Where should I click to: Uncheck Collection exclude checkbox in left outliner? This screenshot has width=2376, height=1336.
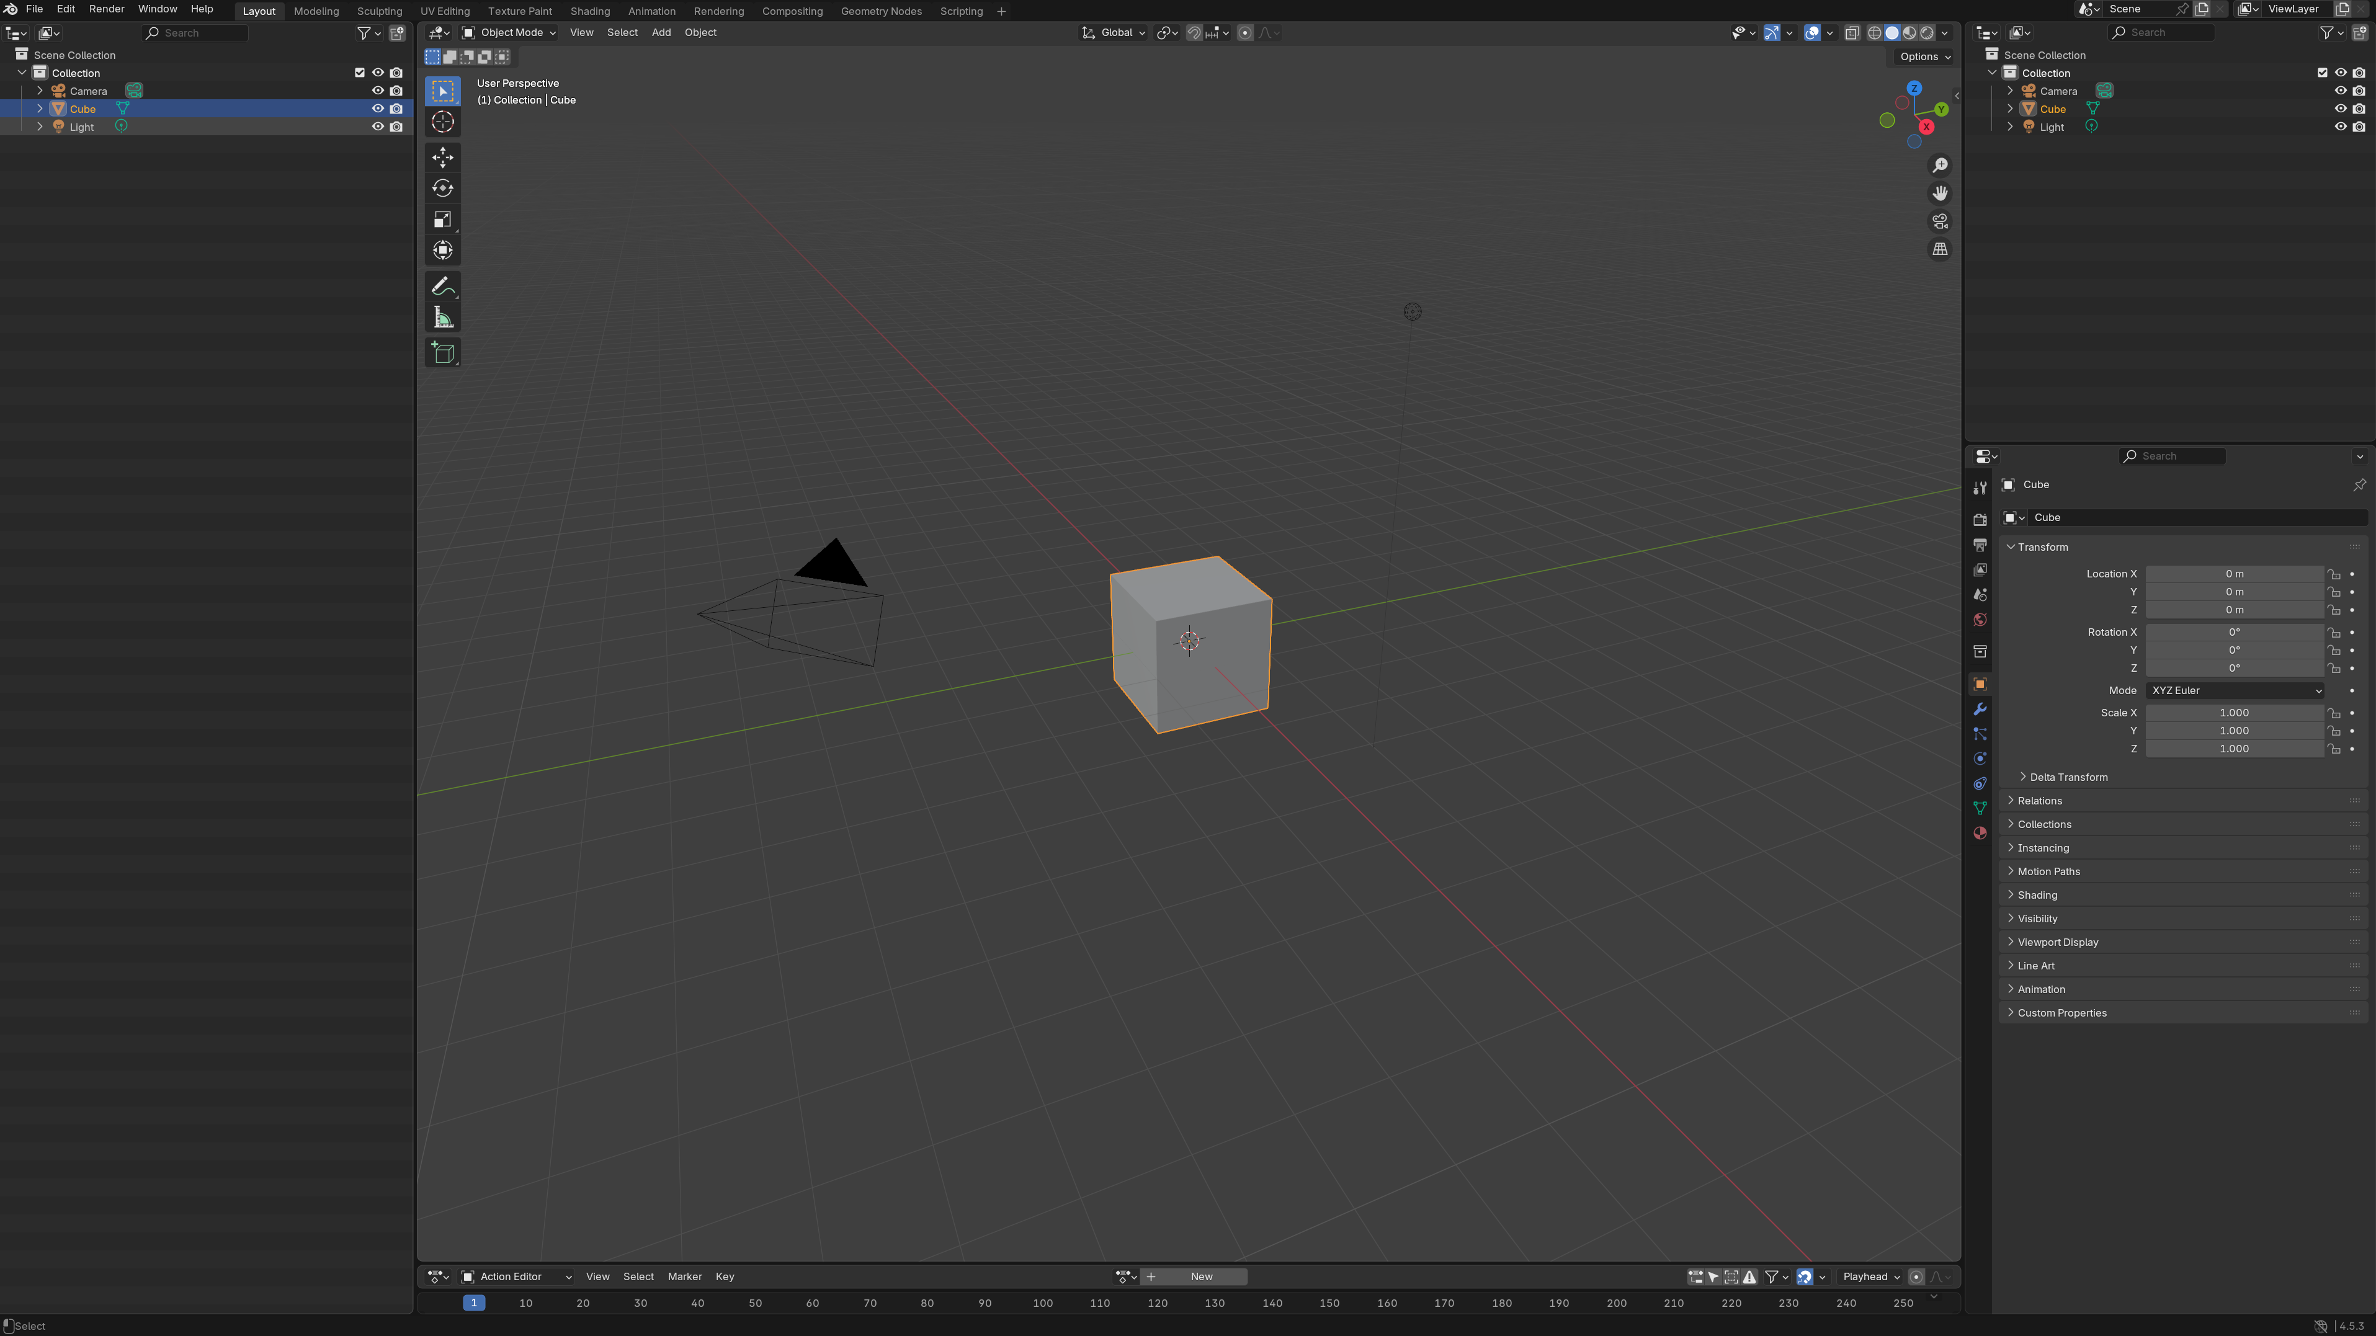(360, 73)
